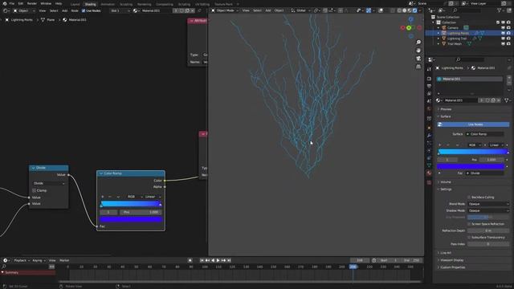Play the animation in reverse

coord(213,260)
